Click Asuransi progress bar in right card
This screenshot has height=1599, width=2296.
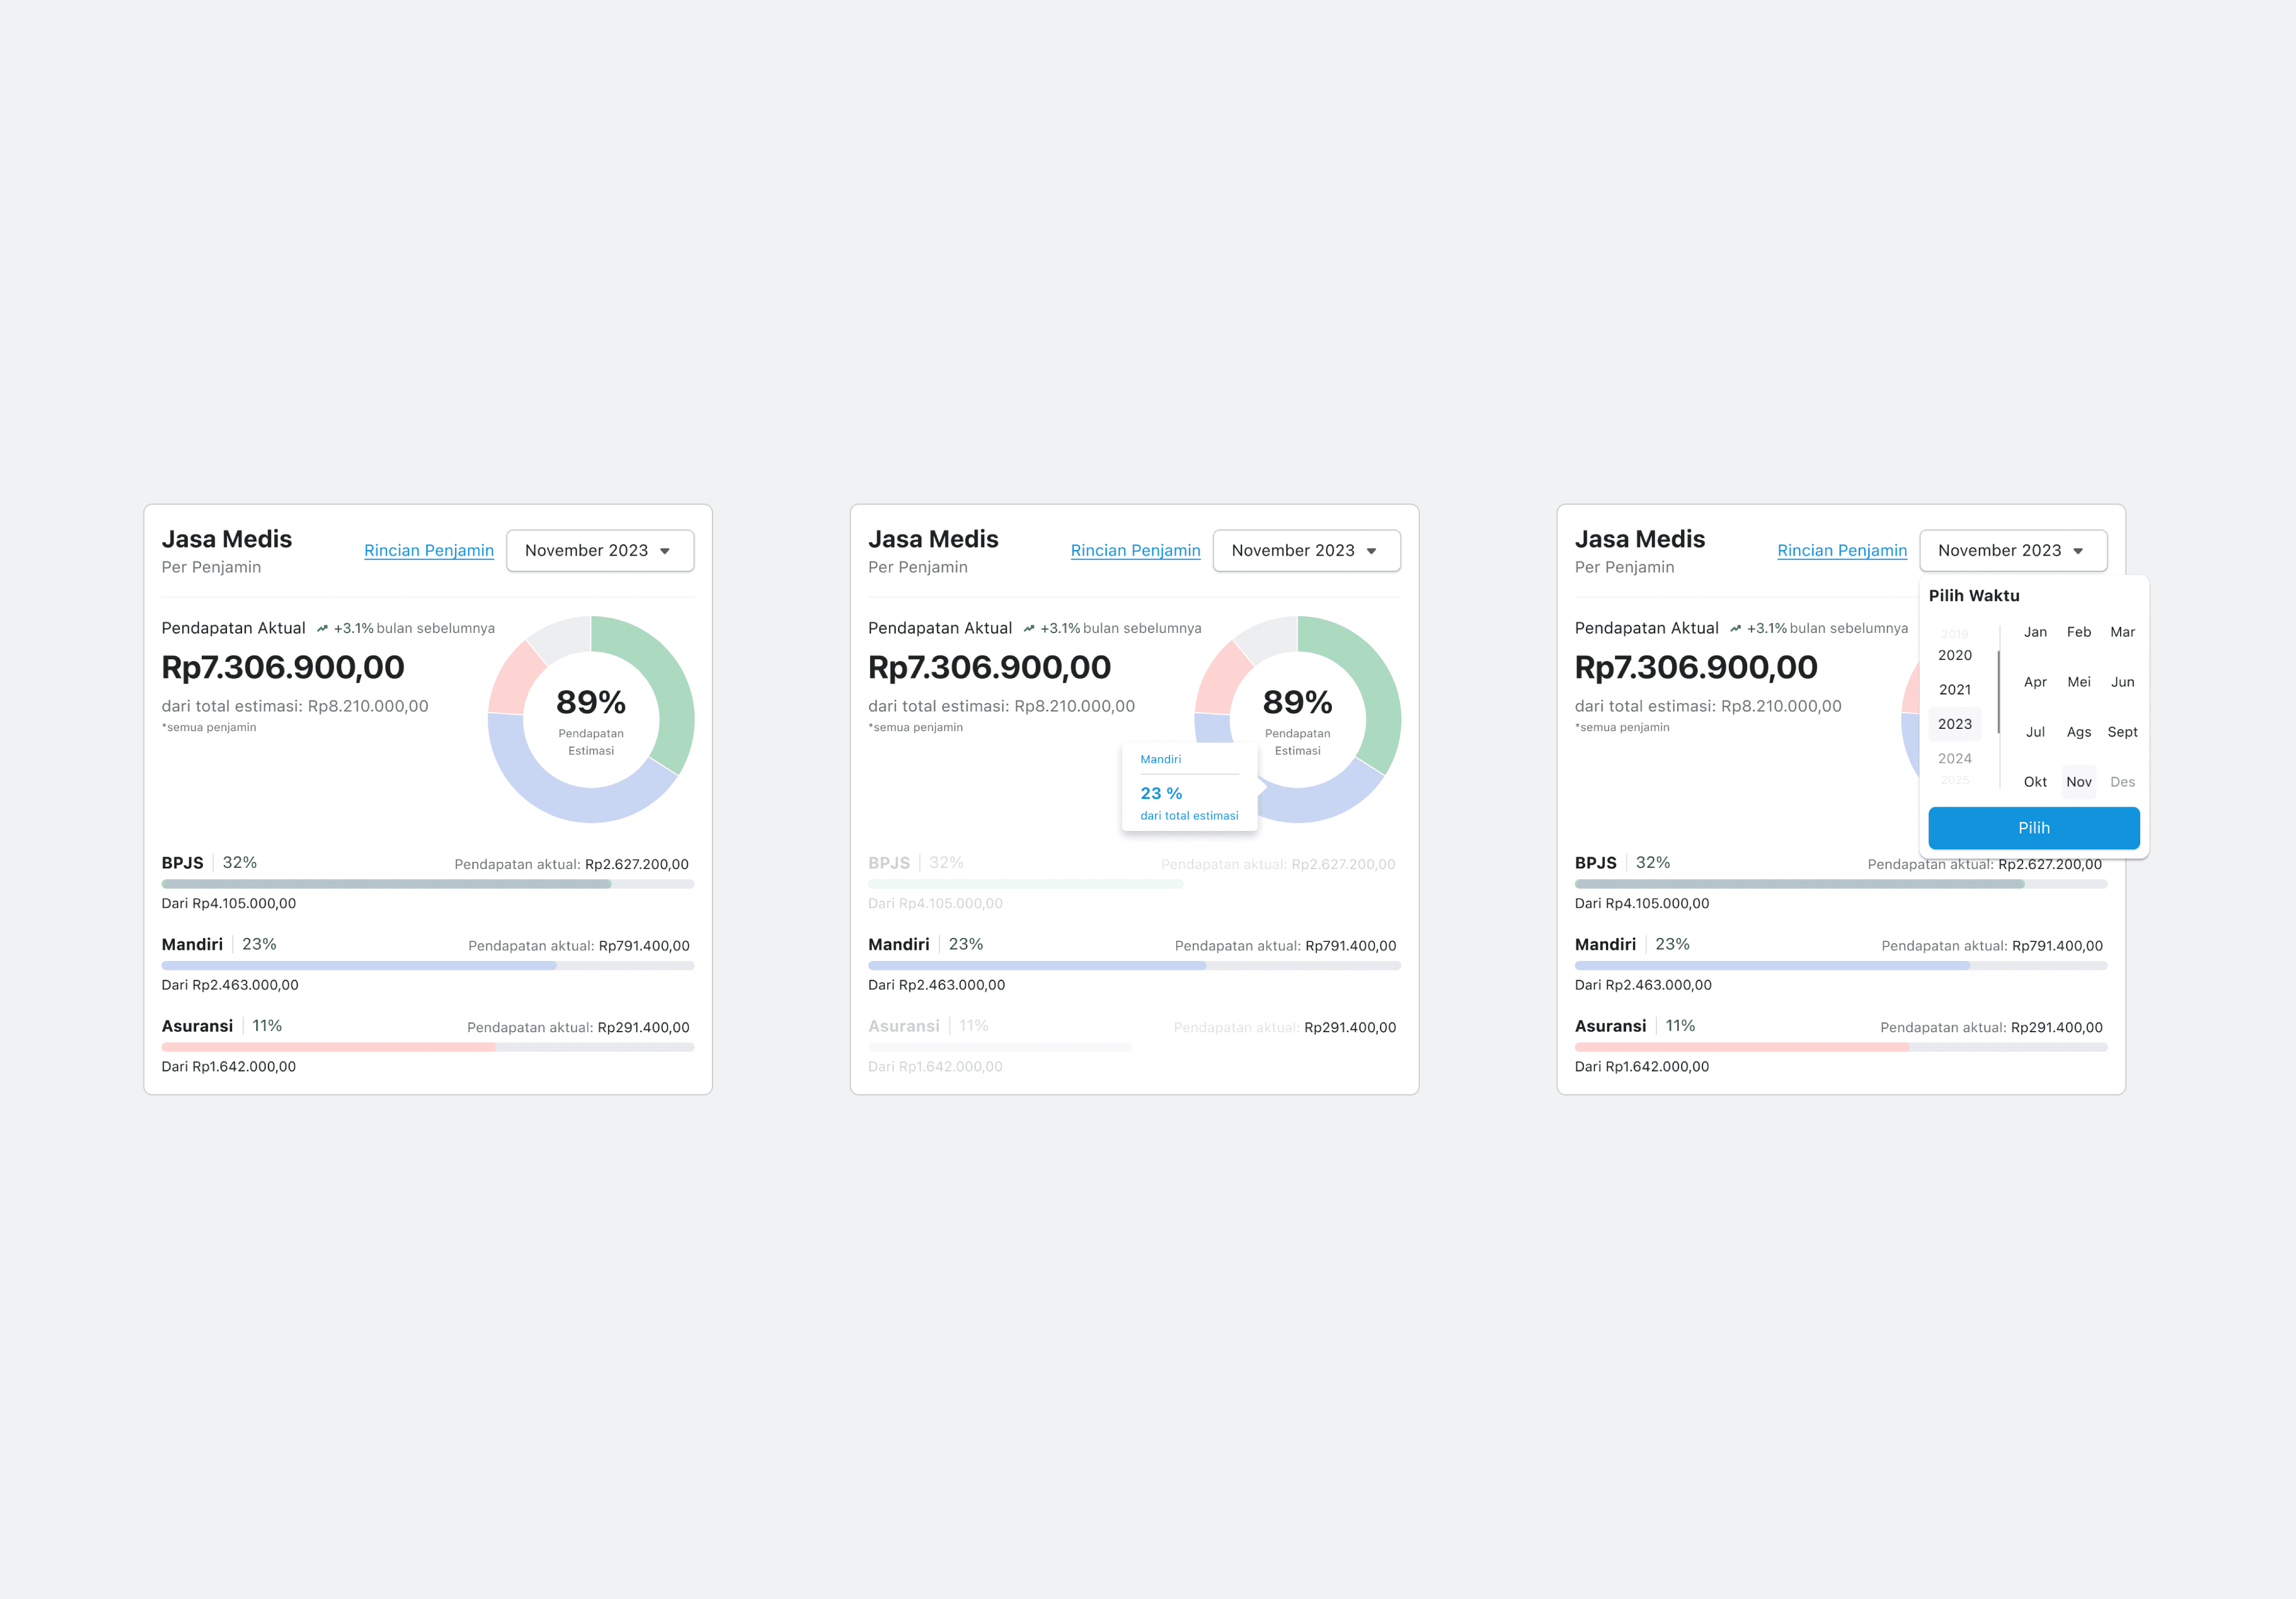point(1840,1047)
